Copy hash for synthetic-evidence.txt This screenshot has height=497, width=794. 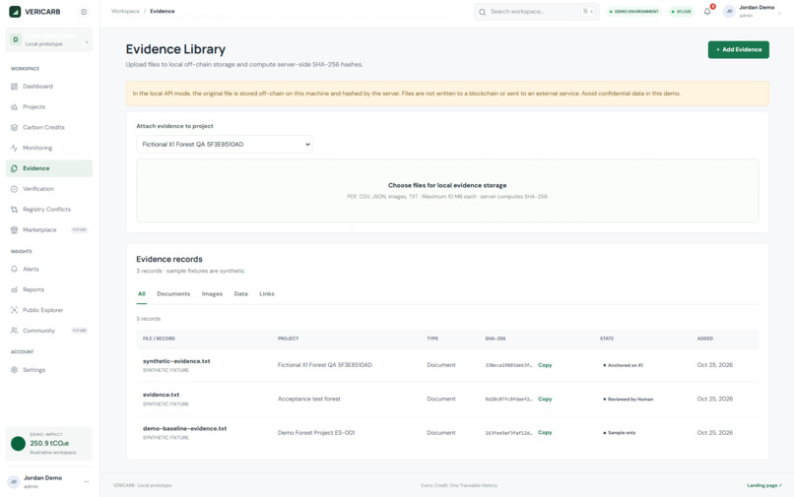coord(545,365)
